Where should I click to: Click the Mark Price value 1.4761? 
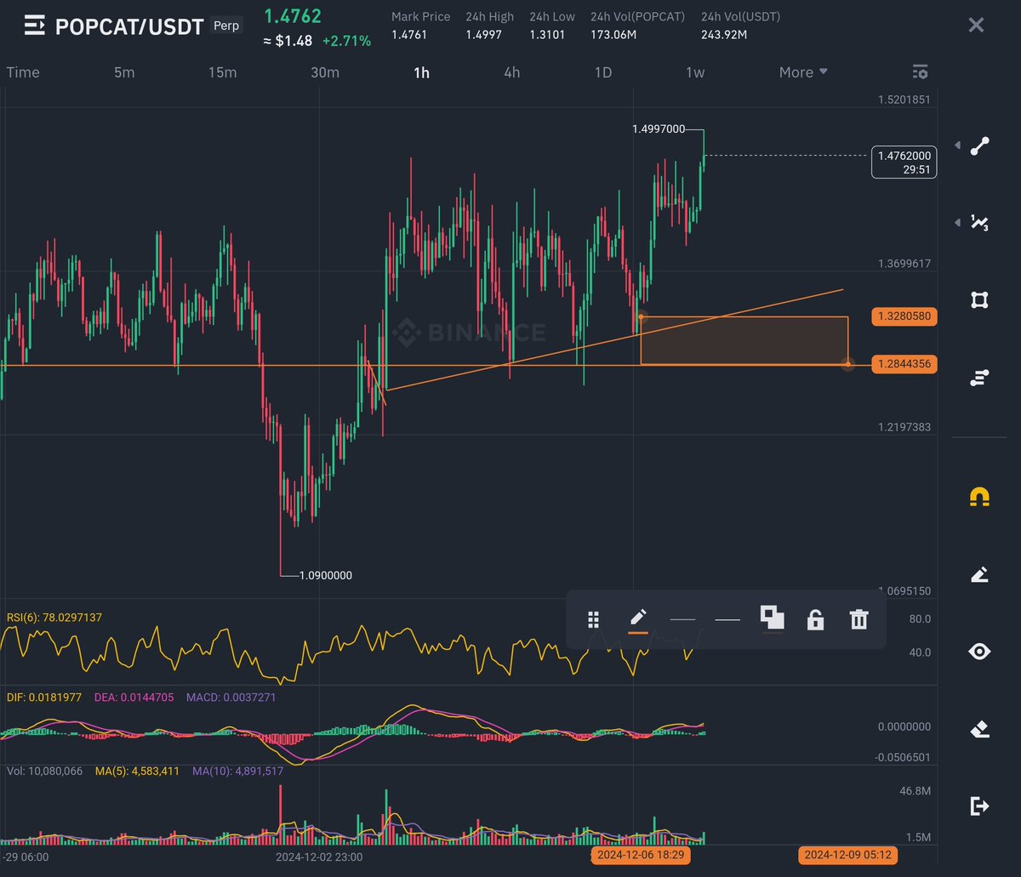pos(409,35)
